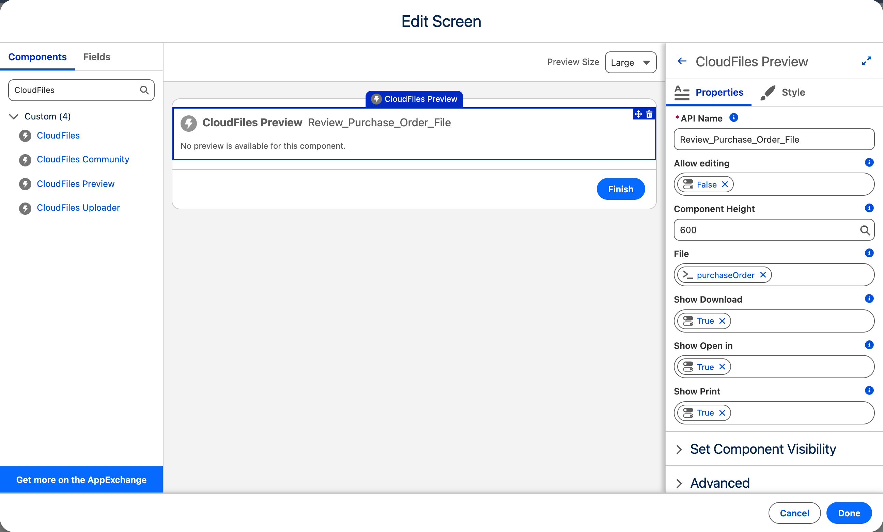Click the info icon for File
Screen dimensions: 883x532
tap(869, 253)
